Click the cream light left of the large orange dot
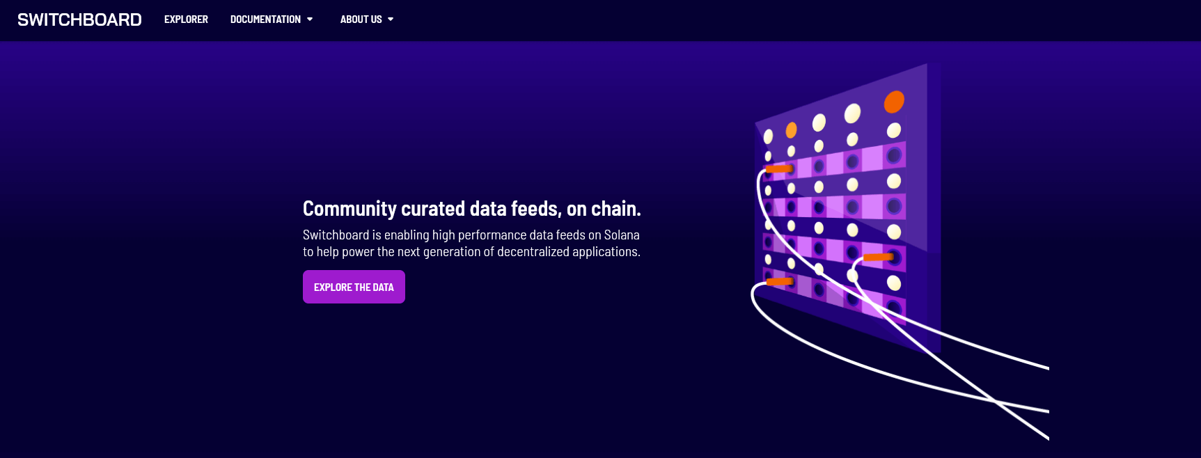Viewport: 1201px width, 458px height. (852, 113)
